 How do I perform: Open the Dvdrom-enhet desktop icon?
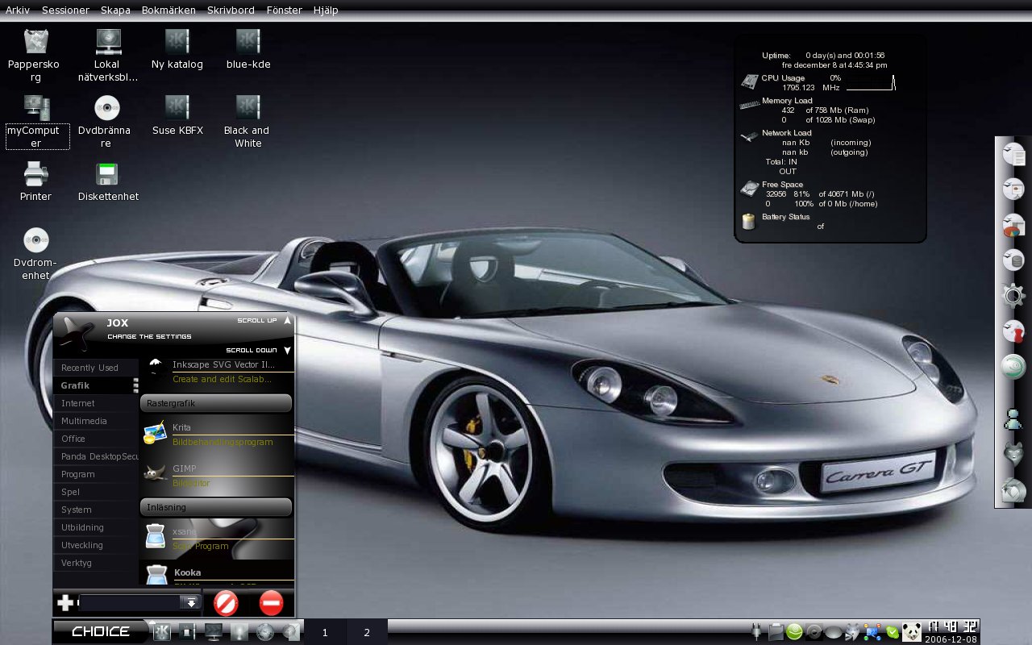pyautogui.click(x=35, y=254)
